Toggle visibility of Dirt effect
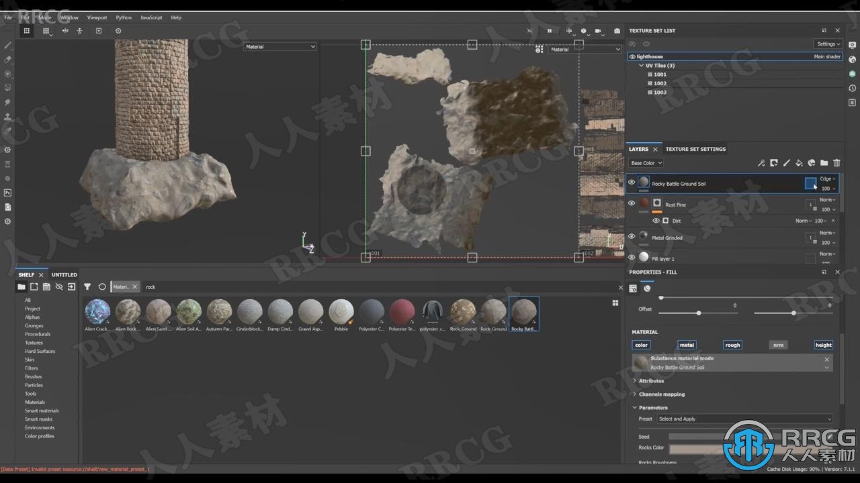 [656, 221]
